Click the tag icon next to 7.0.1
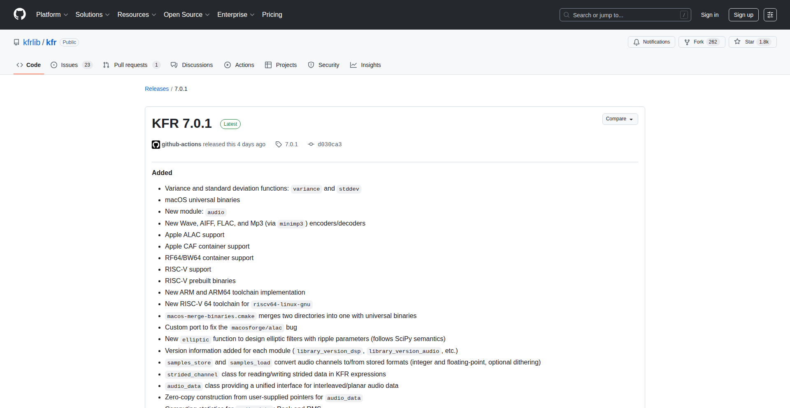This screenshot has height=408, width=790. pos(279,144)
